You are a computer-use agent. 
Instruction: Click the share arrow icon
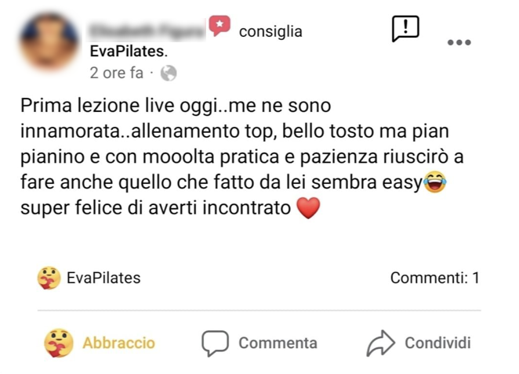pos(380,343)
